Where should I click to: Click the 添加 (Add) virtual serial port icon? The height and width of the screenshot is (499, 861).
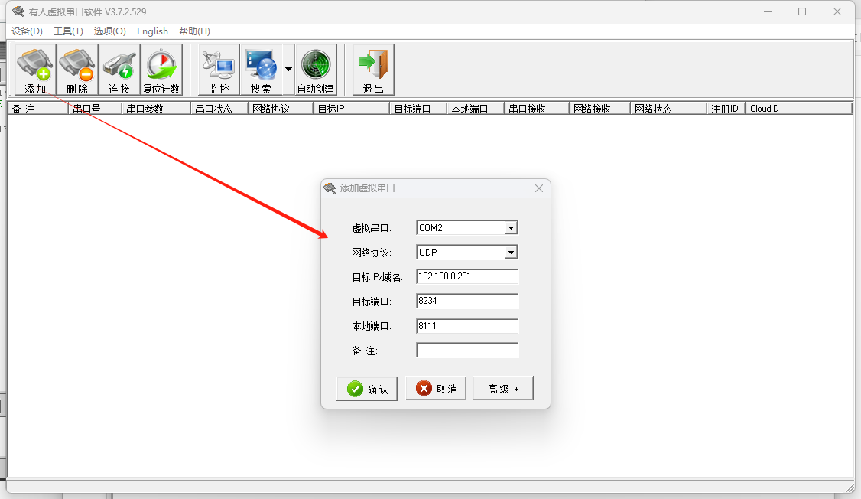coord(35,70)
